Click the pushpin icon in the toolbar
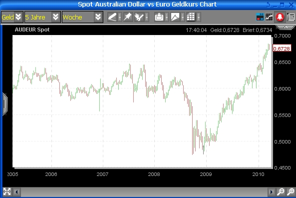This screenshot has height=198, width=296. (x=128, y=17)
